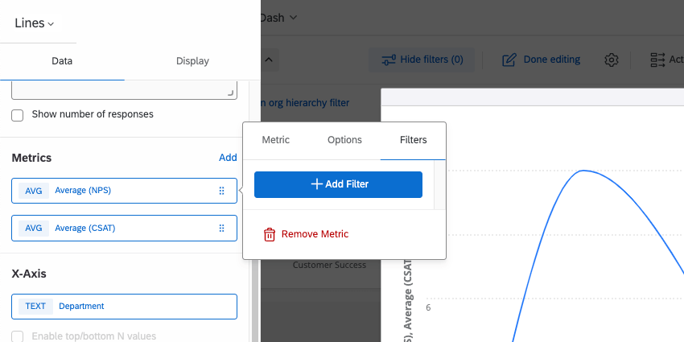The width and height of the screenshot is (684, 342).
Task: Click the filter sliders icon in Hide filters
Action: [x=389, y=60]
